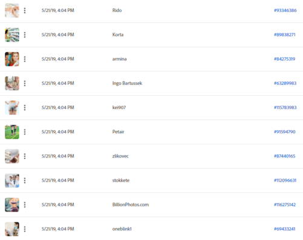303x240 pixels.
Task: Follow the #84275319 asset link
Action: (284, 59)
